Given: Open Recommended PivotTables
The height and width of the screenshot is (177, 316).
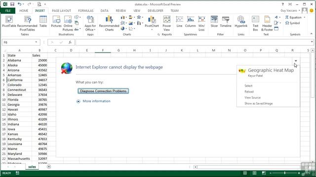Looking at the screenshot, I should click(x=27, y=24).
